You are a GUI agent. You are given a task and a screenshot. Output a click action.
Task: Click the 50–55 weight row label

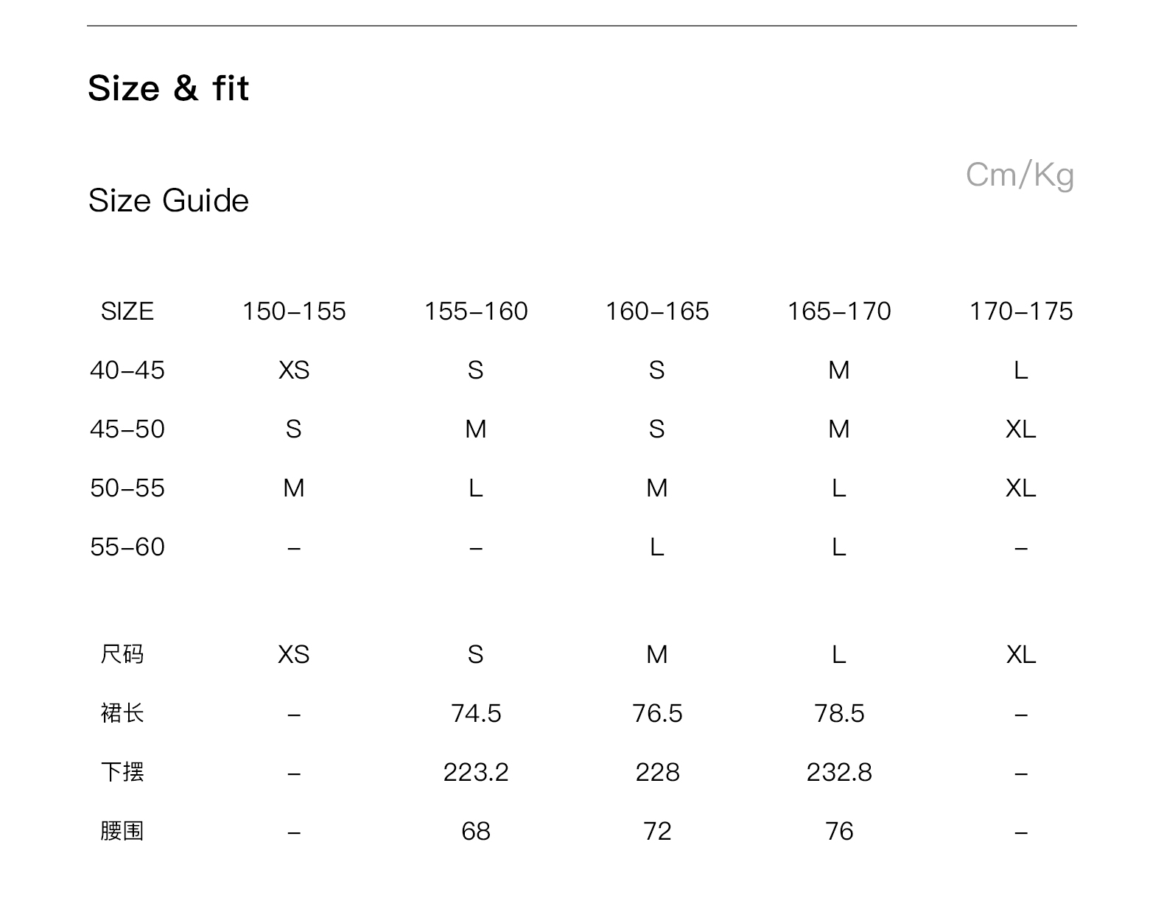point(127,488)
